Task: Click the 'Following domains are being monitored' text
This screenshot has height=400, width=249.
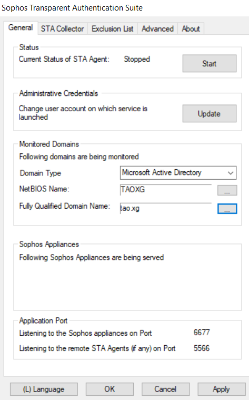Action: pos(79,157)
